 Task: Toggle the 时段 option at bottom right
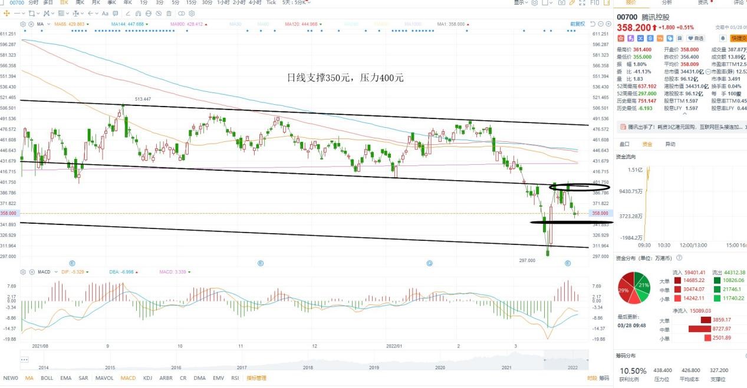(x=592, y=378)
